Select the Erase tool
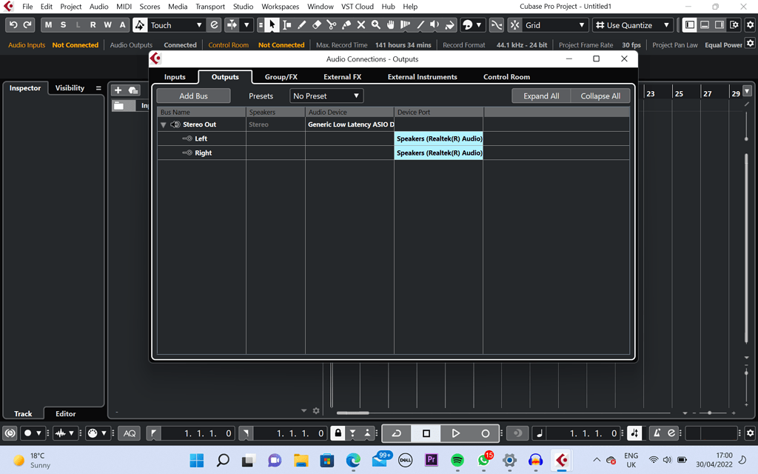 point(317,25)
